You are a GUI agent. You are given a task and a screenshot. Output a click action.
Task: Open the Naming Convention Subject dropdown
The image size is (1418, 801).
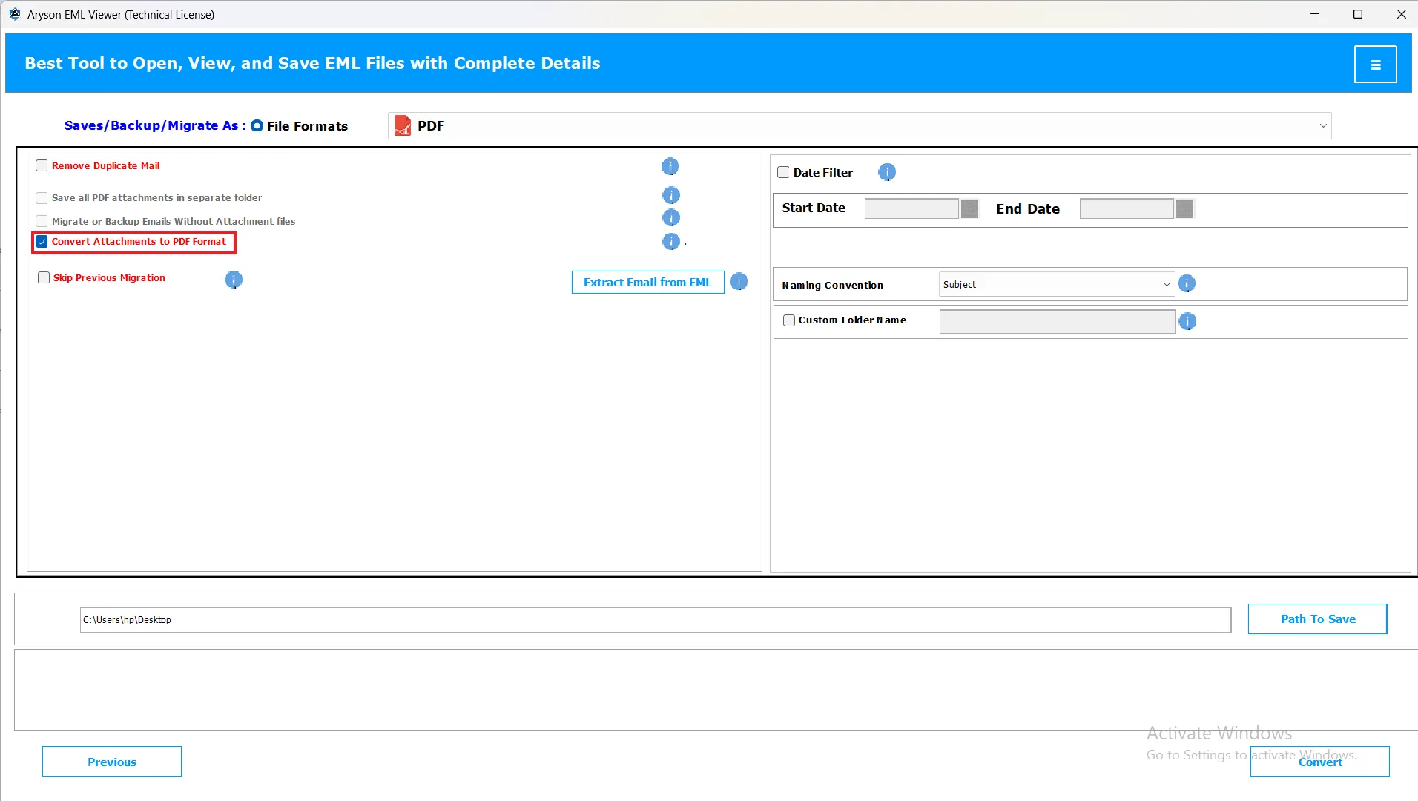(1056, 285)
